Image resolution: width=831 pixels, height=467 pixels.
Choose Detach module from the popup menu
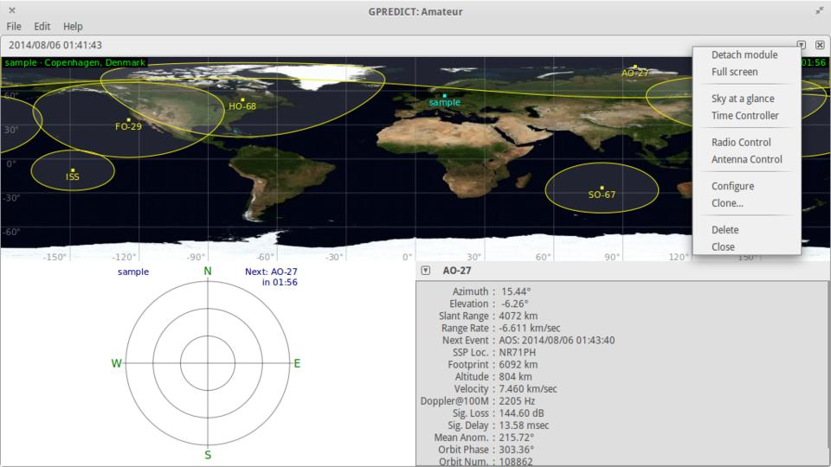744,54
